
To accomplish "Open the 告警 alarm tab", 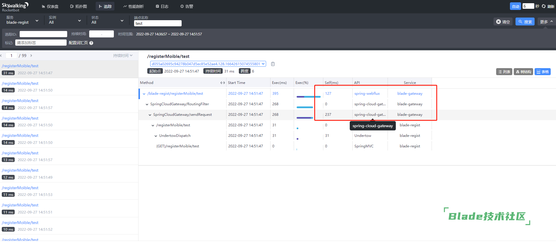I will (x=187, y=6).
